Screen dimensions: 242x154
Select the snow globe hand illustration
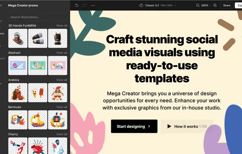tap(18, 38)
